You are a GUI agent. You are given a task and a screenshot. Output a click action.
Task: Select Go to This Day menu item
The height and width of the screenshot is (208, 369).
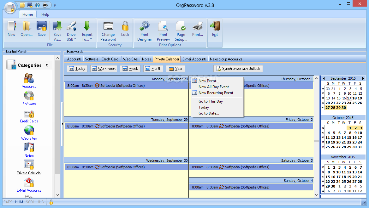tap(217, 101)
